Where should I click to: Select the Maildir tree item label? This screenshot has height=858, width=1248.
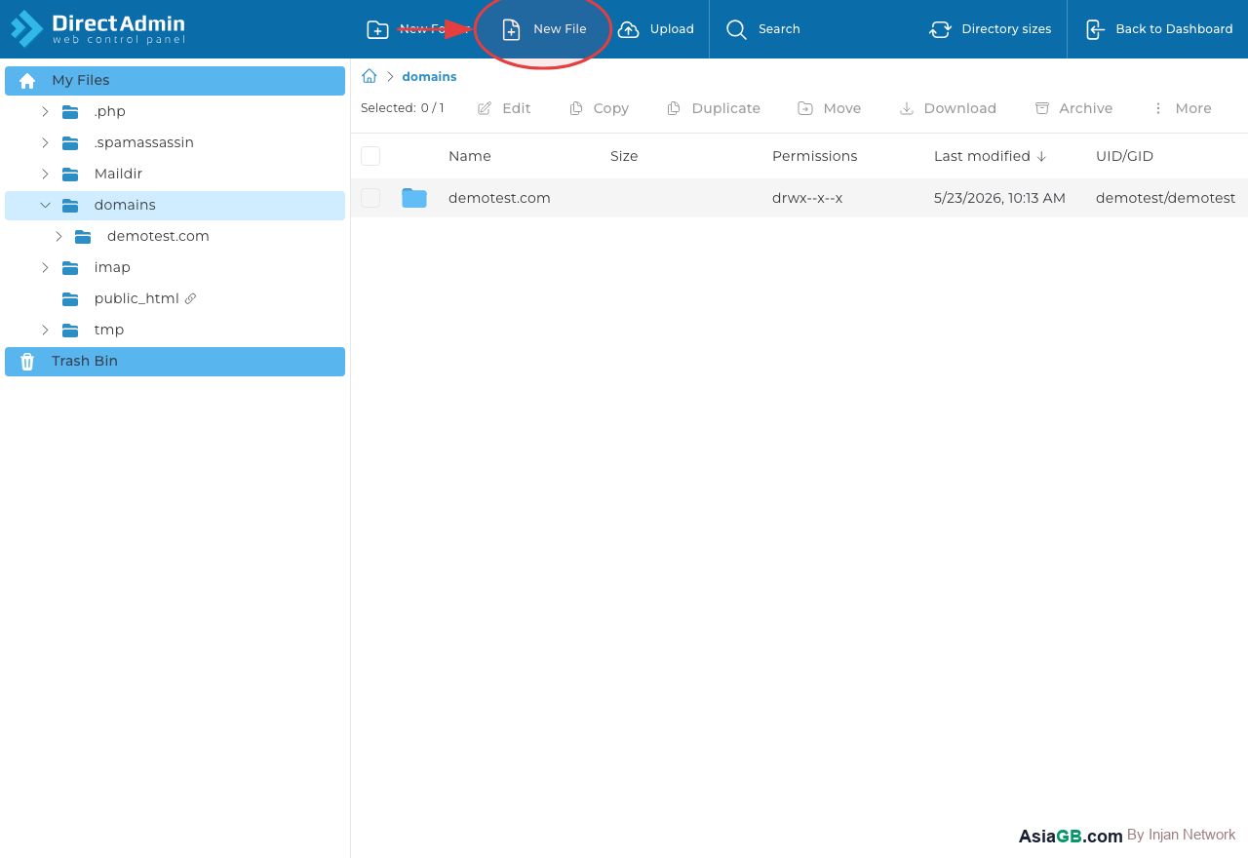(118, 175)
